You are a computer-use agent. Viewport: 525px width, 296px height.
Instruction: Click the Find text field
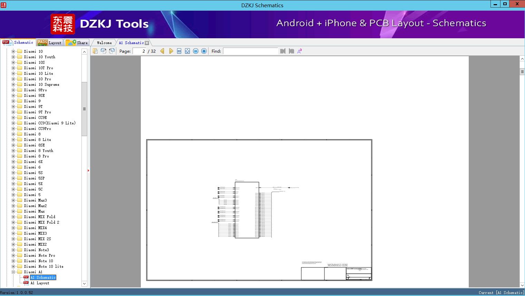click(250, 51)
